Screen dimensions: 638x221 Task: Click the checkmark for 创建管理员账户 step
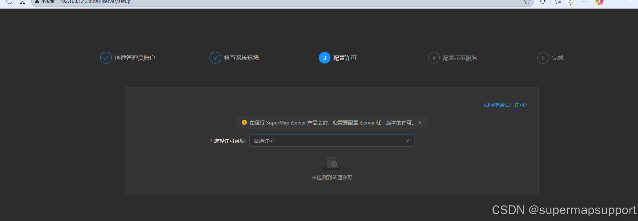(x=106, y=58)
